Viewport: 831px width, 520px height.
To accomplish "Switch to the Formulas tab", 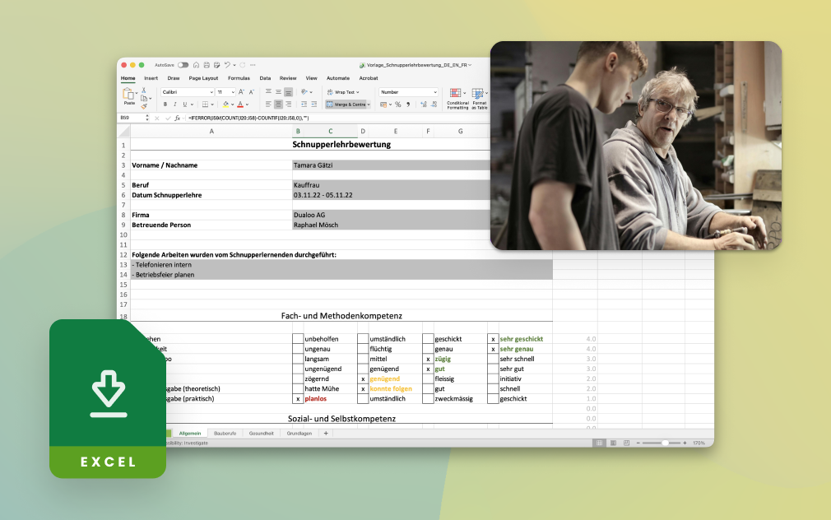I will click(x=239, y=78).
